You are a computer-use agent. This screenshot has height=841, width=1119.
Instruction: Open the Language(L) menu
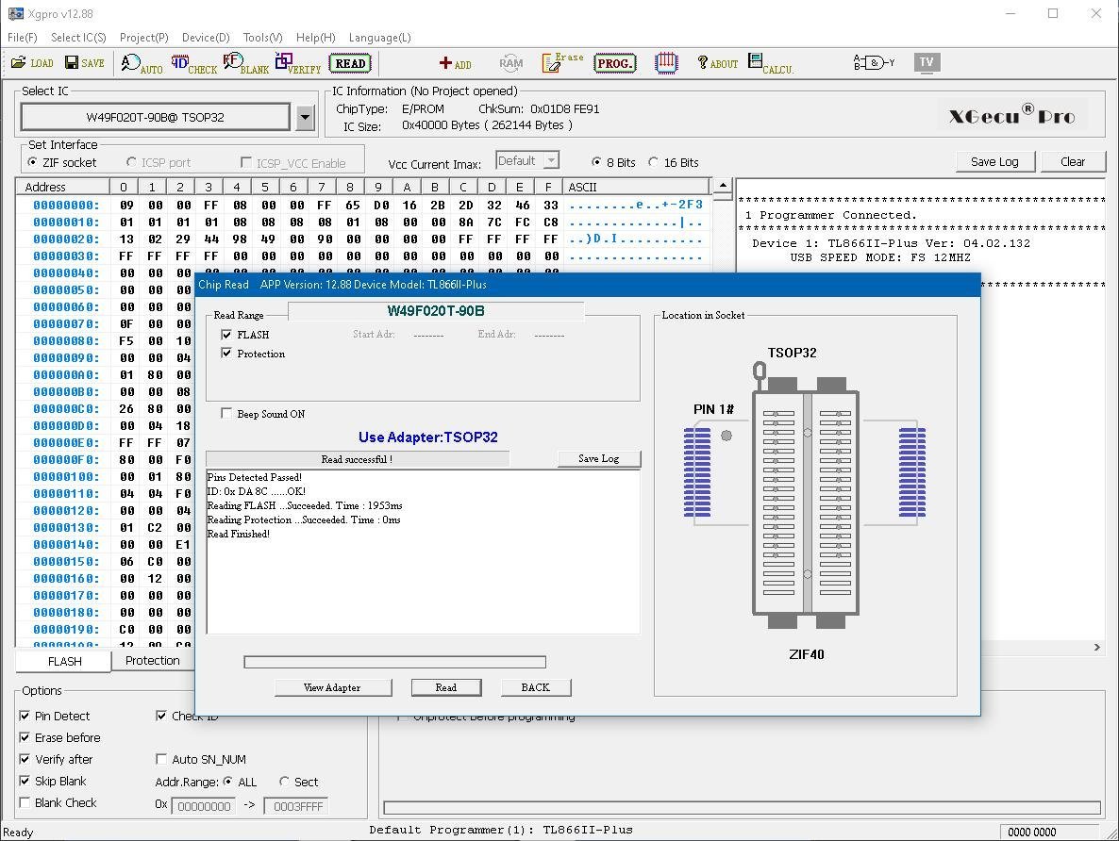[379, 37]
